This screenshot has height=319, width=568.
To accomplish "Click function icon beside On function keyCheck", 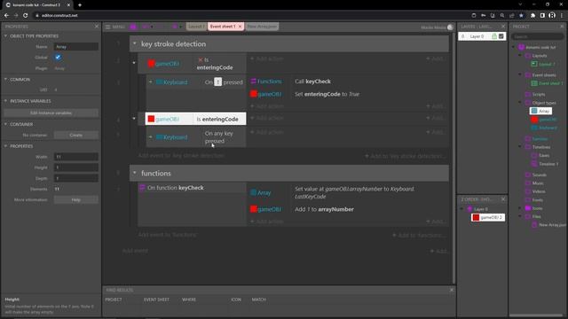I will [x=142, y=187].
